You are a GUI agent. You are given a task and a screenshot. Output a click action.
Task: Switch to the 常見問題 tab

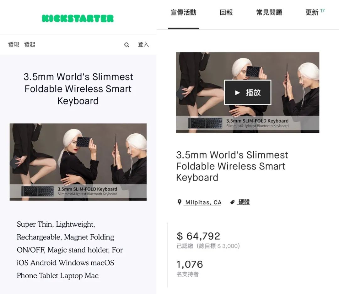coord(269,12)
